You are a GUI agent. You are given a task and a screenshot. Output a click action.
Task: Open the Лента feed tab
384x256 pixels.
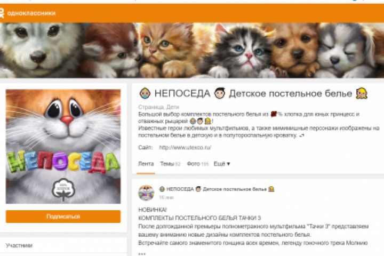tap(146, 164)
